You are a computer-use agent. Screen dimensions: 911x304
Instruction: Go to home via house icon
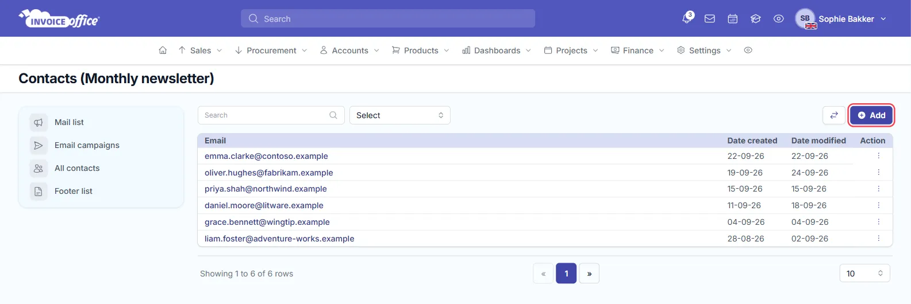[163, 50]
